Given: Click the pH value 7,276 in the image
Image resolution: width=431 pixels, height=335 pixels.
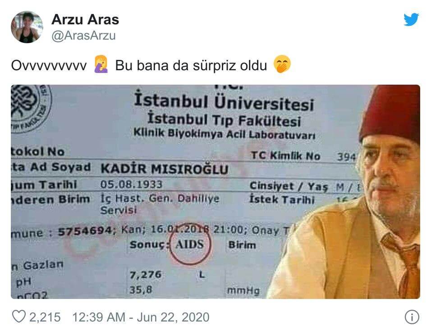Looking at the screenshot, I should coord(146,274).
